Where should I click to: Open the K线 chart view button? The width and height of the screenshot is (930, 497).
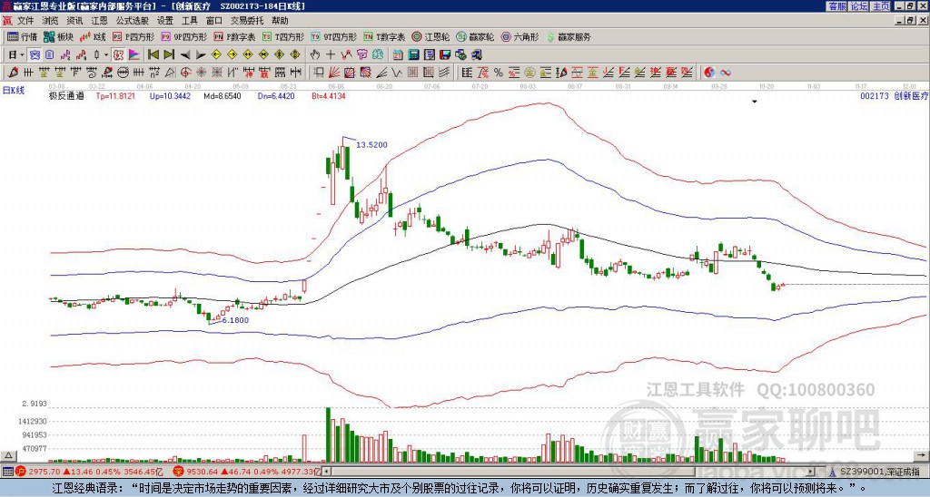click(x=94, y=36)
